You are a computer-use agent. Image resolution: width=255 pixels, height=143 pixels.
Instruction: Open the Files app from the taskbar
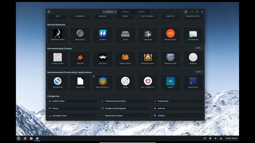pyautogui.click(x=31, y=138)
